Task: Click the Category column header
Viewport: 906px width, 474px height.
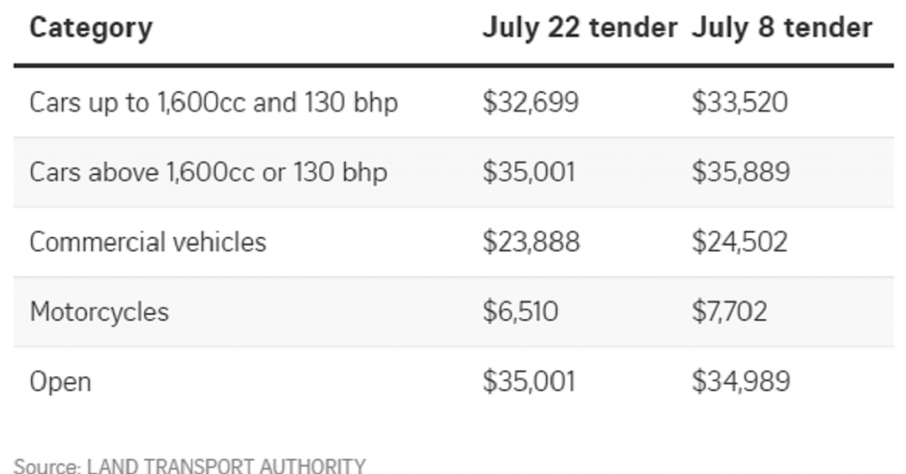Action: 91,28
